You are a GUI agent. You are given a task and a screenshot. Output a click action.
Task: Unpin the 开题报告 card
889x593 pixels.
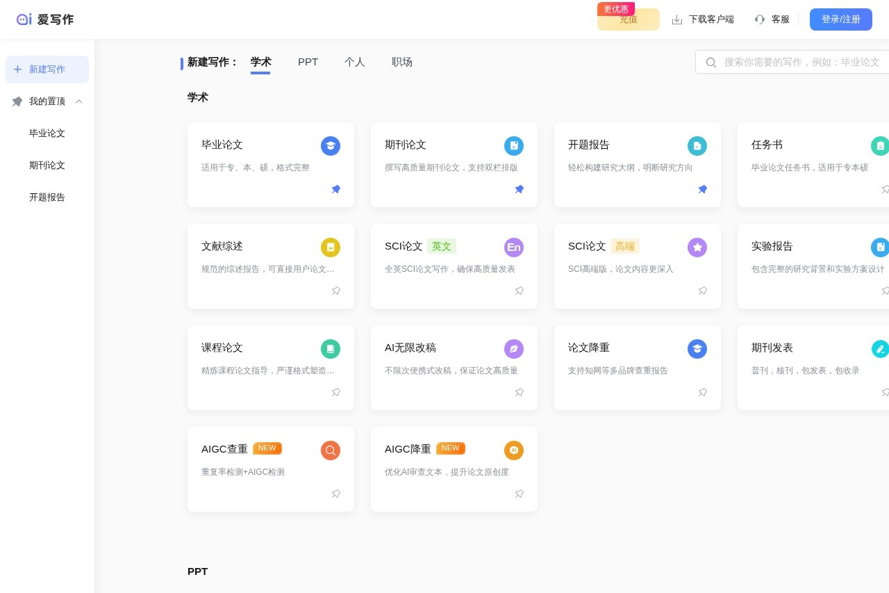703,189
